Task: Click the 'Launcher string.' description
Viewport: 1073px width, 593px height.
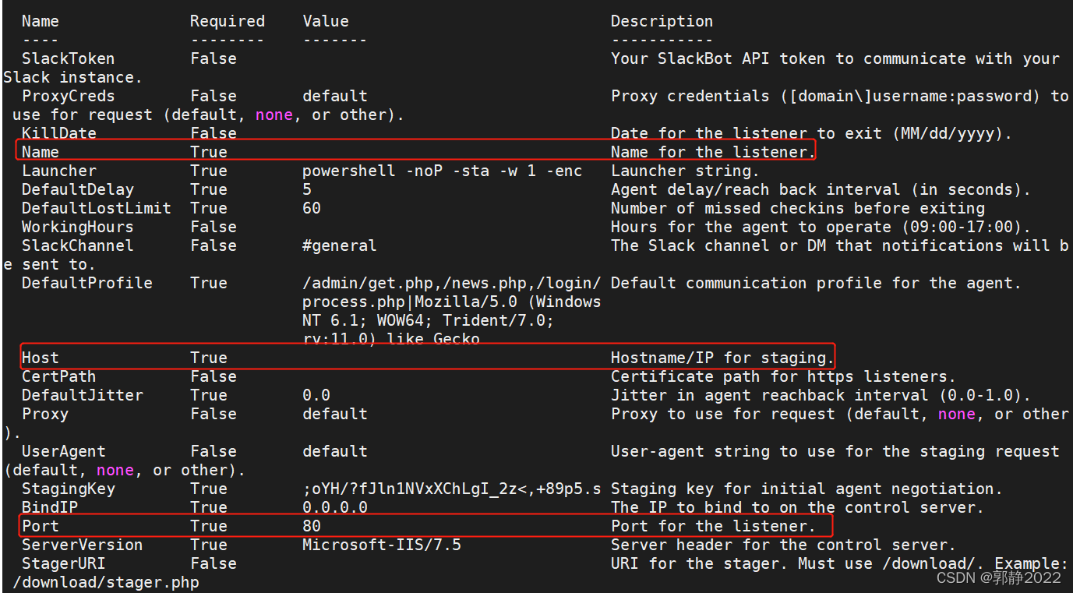Action: [x=685, y=171]
